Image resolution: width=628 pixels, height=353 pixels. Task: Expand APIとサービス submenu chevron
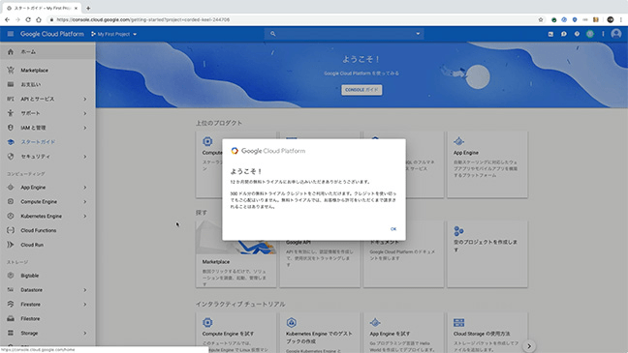tap(85, 99)
